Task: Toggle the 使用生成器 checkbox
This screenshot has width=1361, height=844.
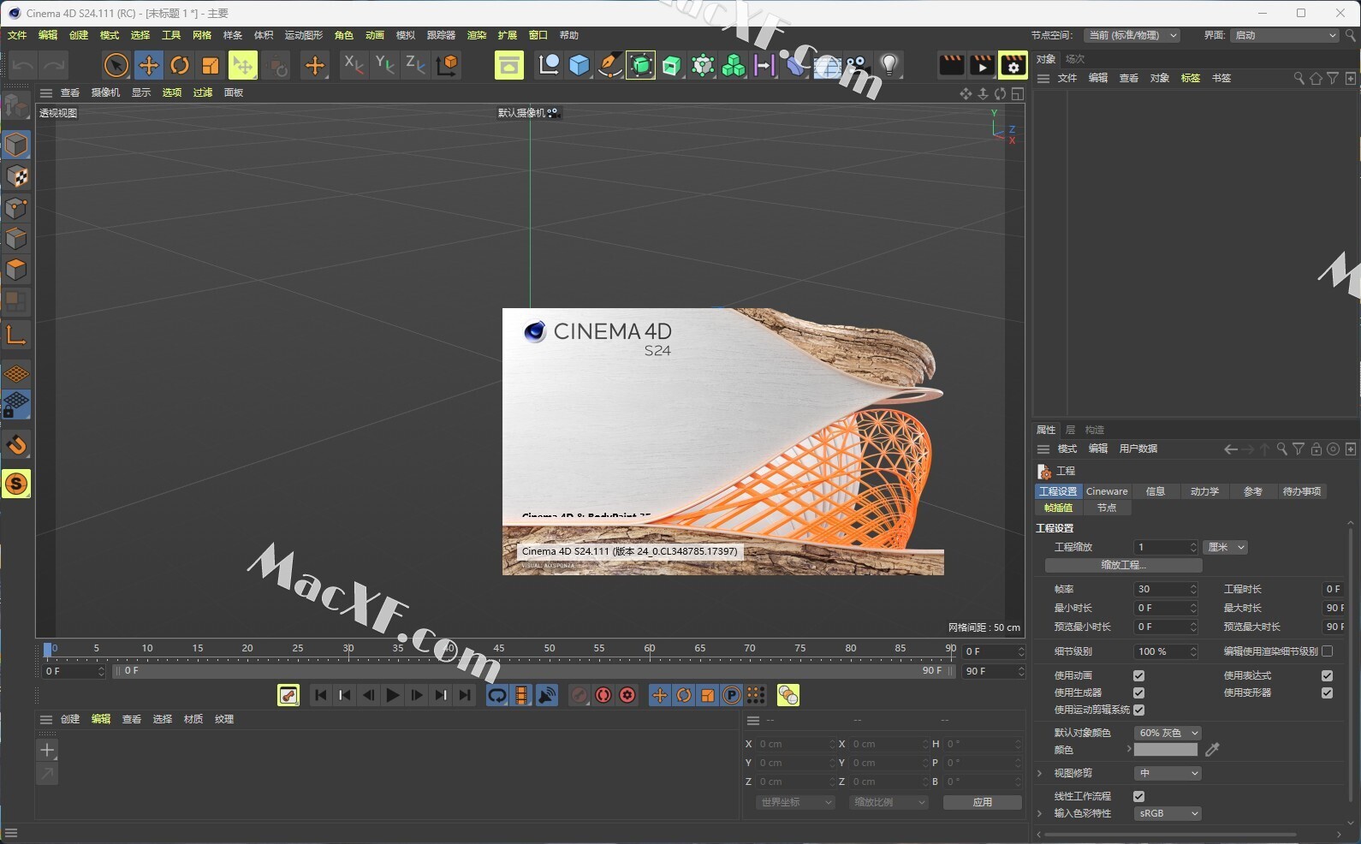Action: click(1138, 692)
